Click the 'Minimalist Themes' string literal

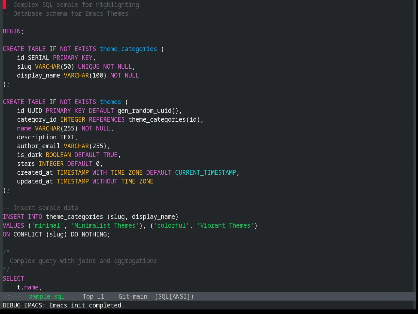coord(105,226)
